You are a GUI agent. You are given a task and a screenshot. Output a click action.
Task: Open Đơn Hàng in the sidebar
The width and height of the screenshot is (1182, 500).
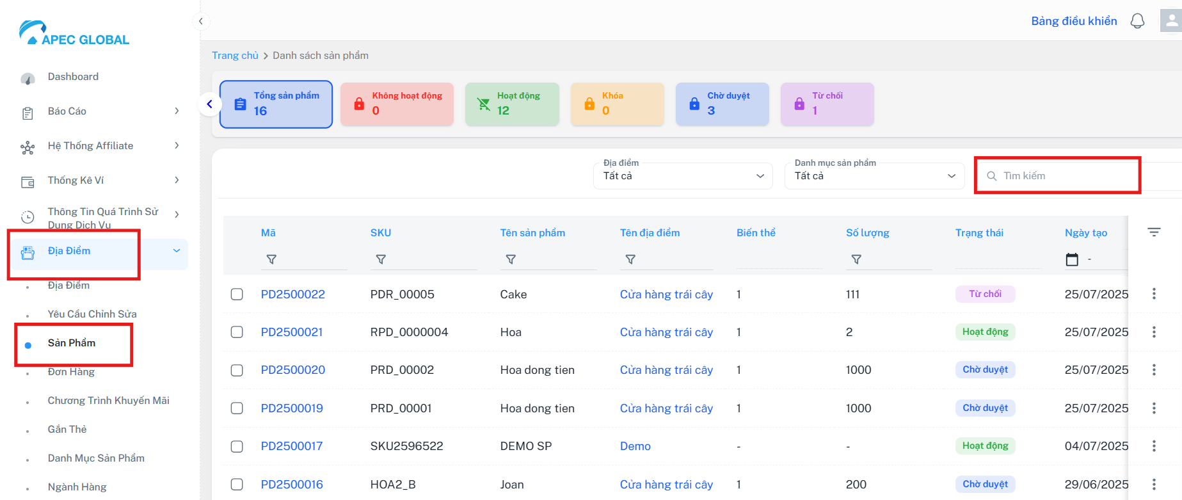(71, 372)
